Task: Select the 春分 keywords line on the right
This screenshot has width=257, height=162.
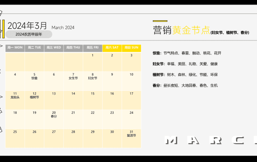Action: [x=185, y=85]
